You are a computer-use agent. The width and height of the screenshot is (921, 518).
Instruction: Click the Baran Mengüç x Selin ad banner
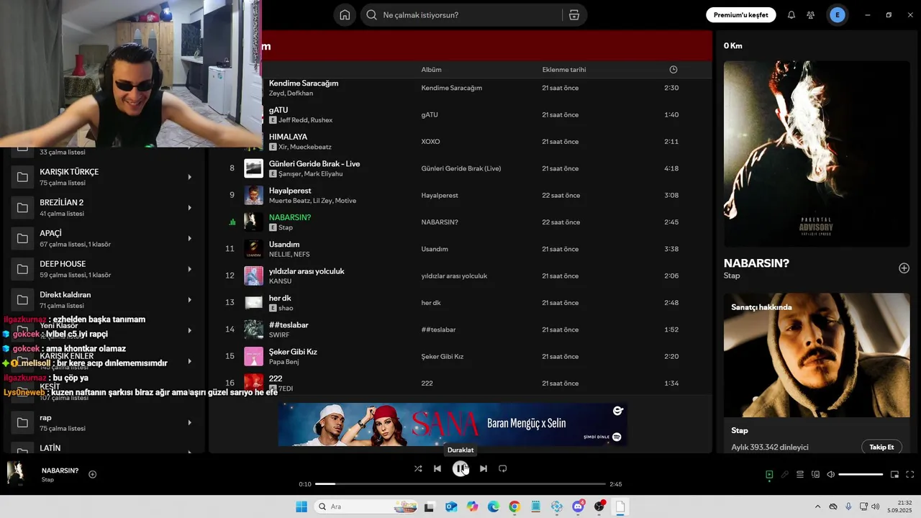[x=453, y=424]
